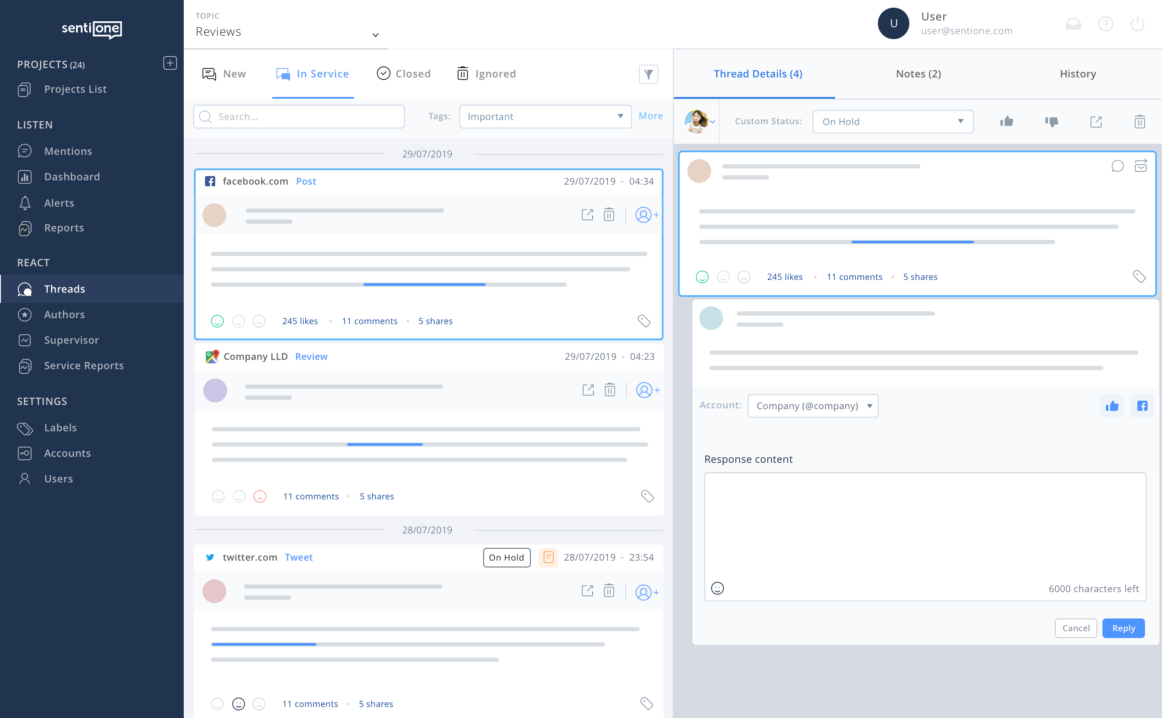Viewport: 1162px width, 718px height.
Task: Open the Custom Status dropdown
Action: point(892,122)
